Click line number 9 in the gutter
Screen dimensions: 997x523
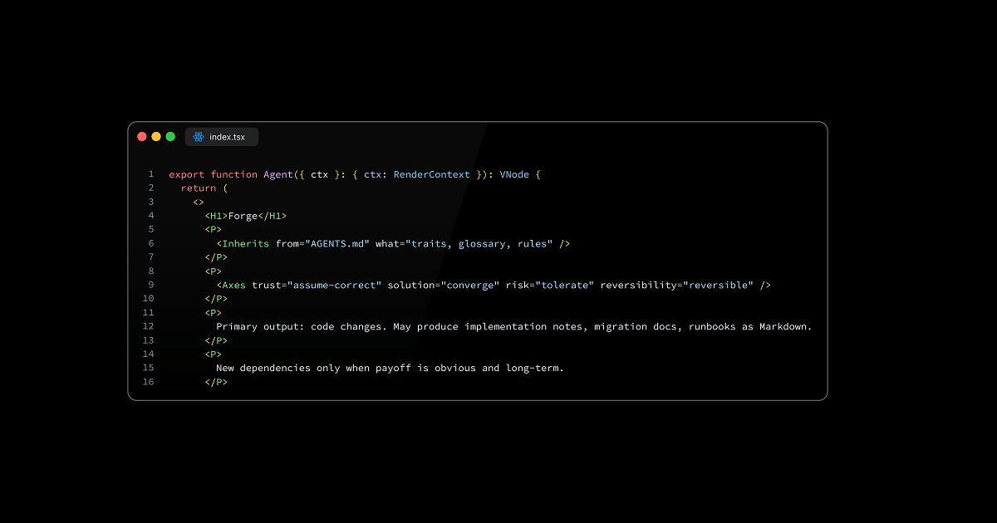click(x=151, y=285)
